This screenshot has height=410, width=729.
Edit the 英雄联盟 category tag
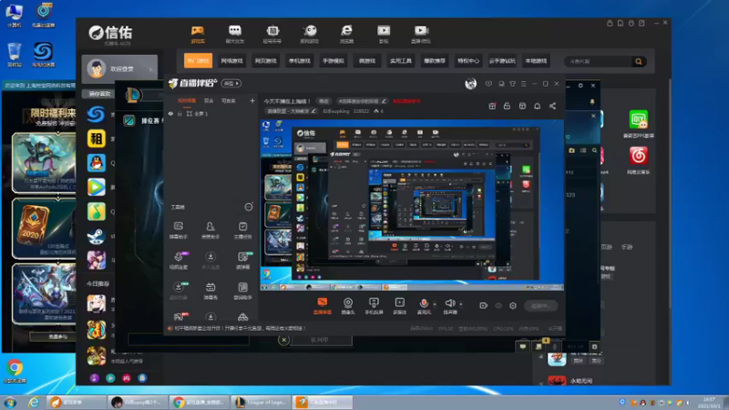(x=292, y=111)
